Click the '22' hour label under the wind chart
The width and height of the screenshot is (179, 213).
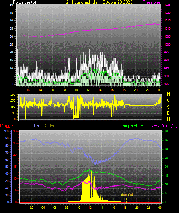point(148,90)
